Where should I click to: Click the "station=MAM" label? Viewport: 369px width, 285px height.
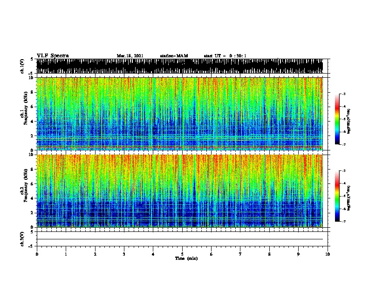coord(174,56)
